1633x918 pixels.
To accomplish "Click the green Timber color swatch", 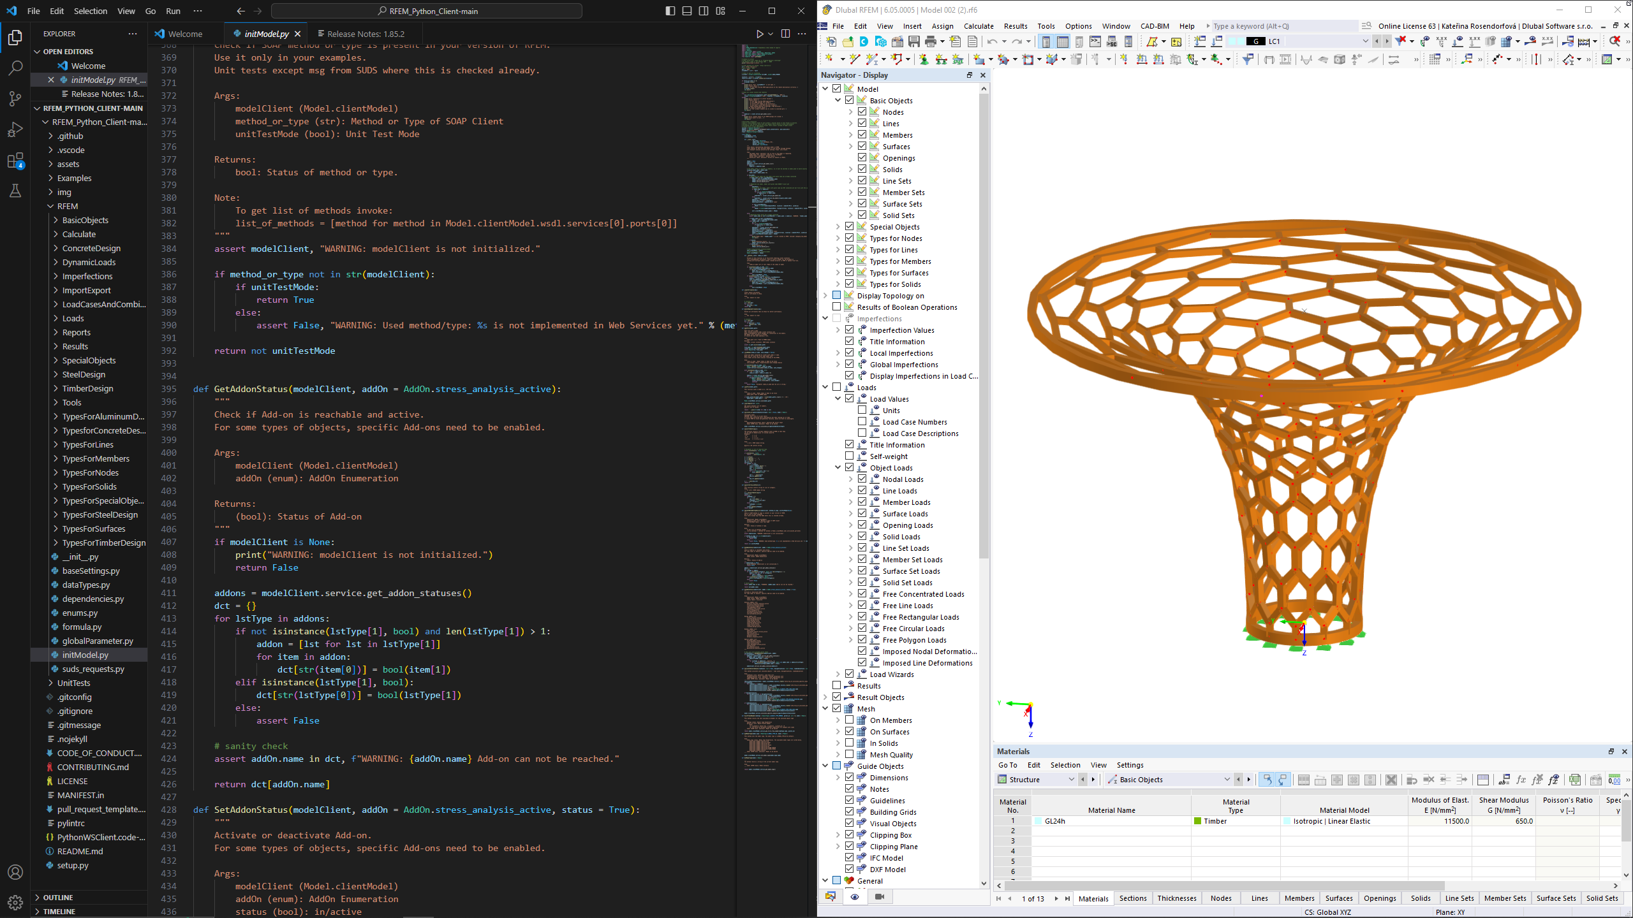I will (1197, 821).
